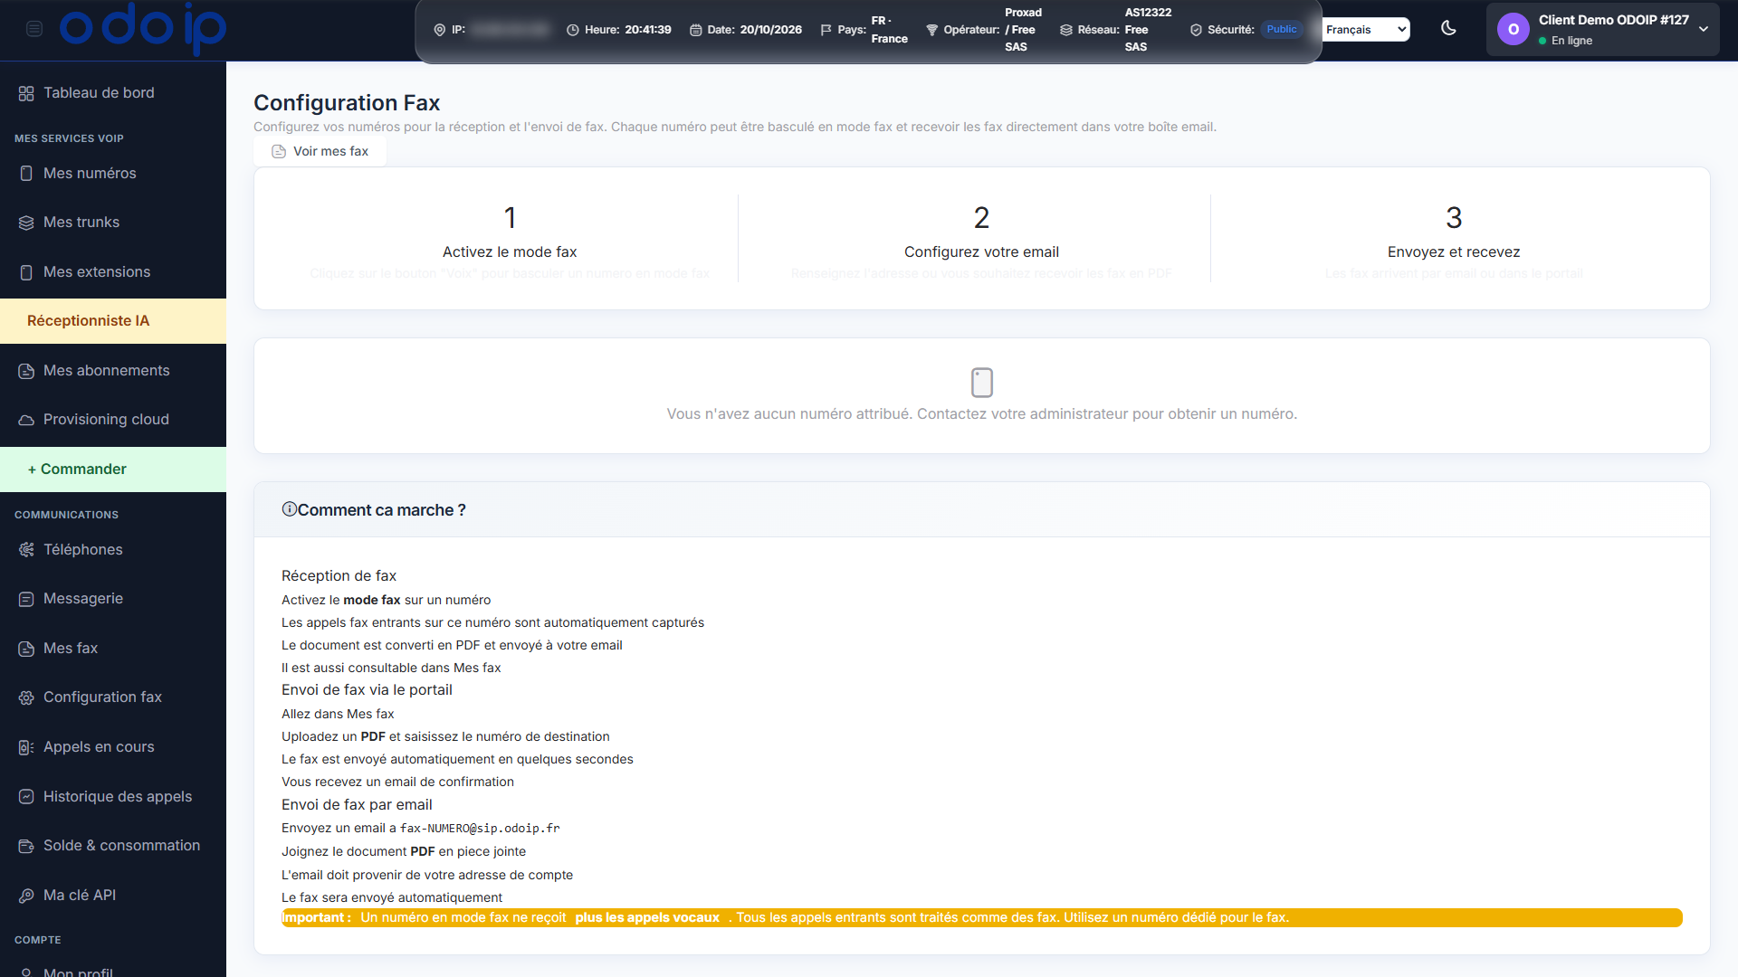Open the Français language dropdown
The width and height of the screenshot is (1738, 977).
click(1366, 30)
